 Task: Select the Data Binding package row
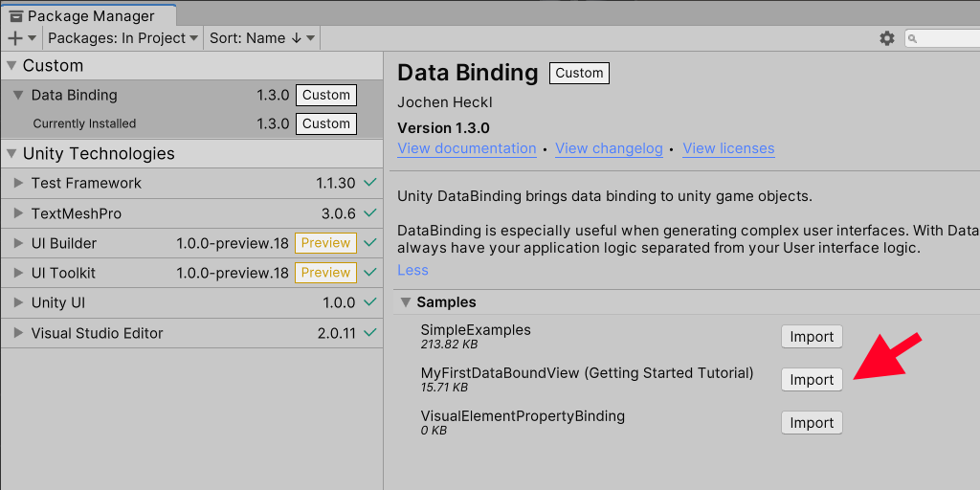pos(191,96)
